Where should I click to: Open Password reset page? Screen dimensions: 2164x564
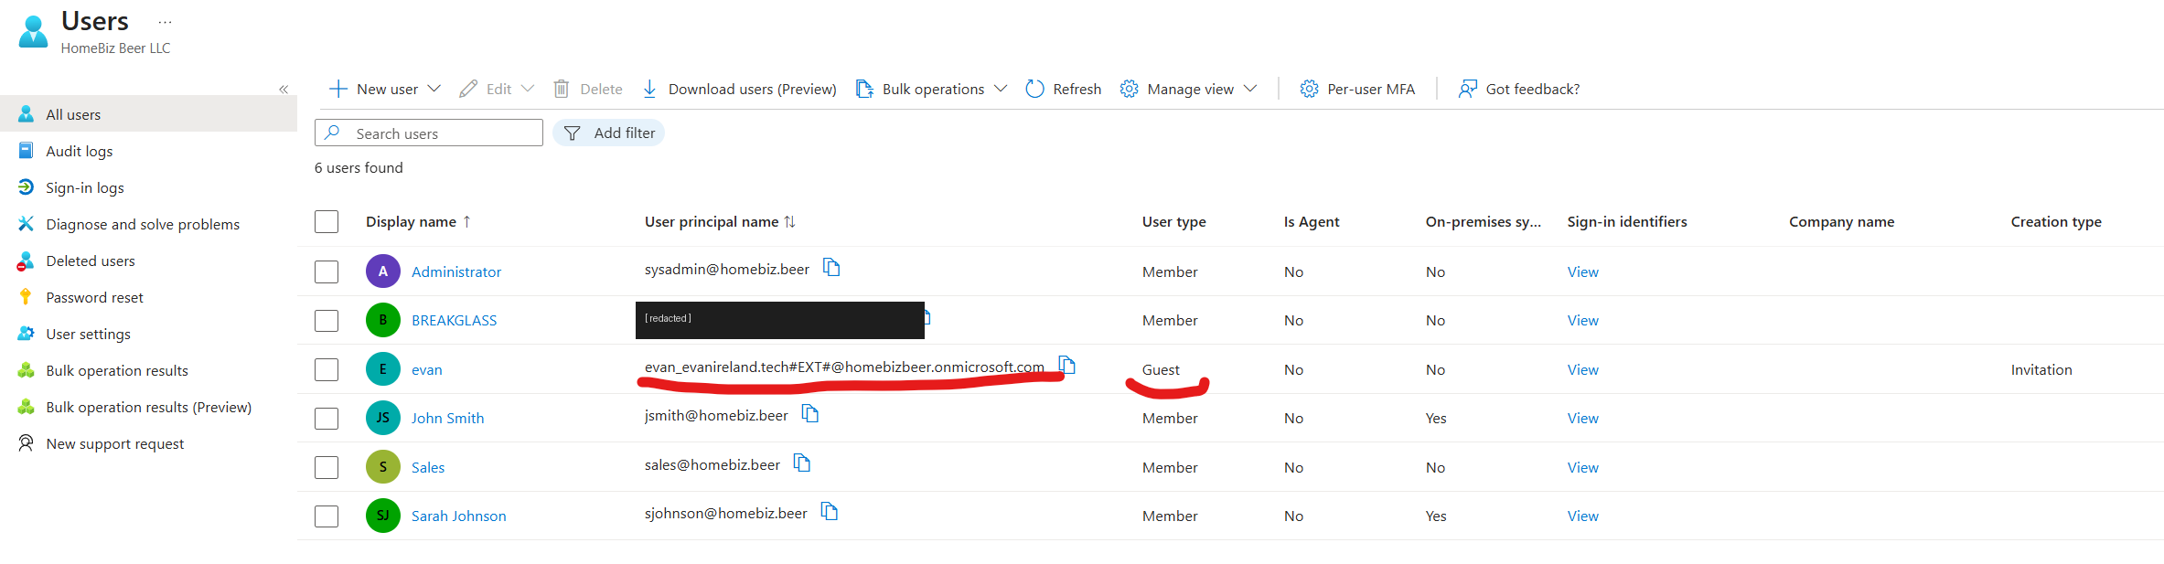pos(94,297)
